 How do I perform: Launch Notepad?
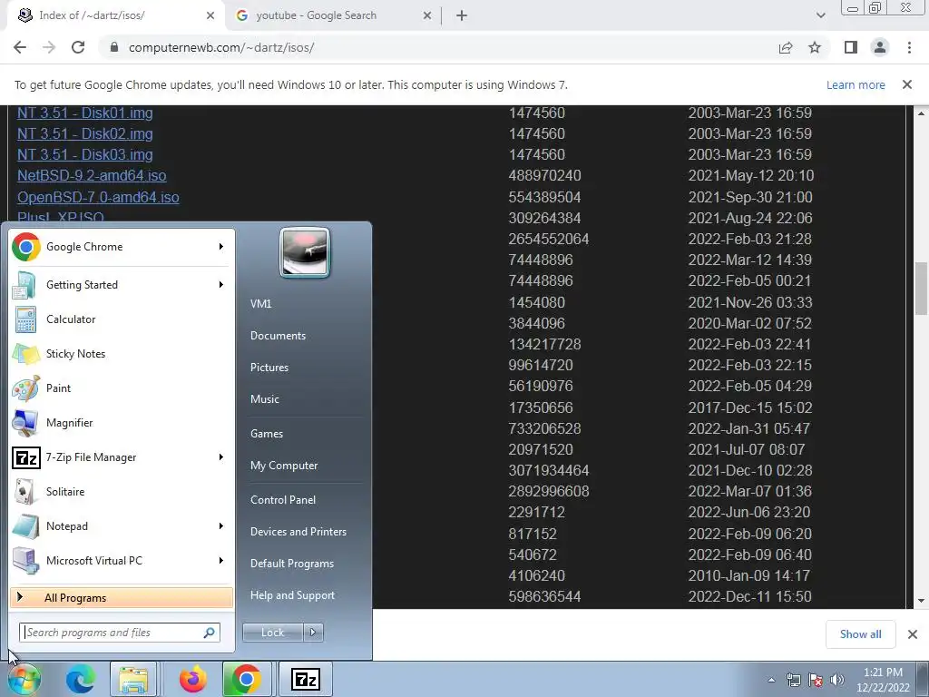(x=122, y=525)
